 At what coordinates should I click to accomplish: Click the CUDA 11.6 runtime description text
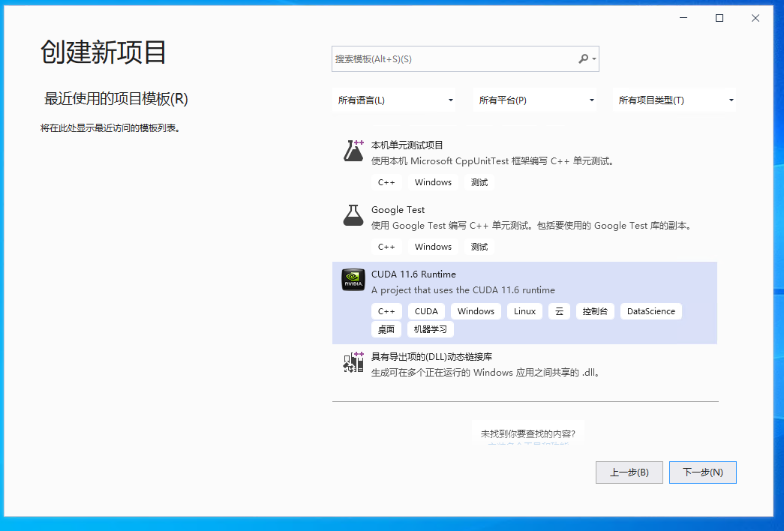[463, 290]
